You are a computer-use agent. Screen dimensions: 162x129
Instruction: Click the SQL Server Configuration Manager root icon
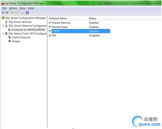pyautogui.click(x=3, y=18)
